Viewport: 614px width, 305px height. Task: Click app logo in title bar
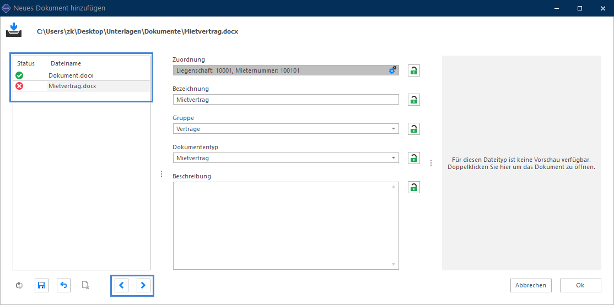[x=6, y=8]
